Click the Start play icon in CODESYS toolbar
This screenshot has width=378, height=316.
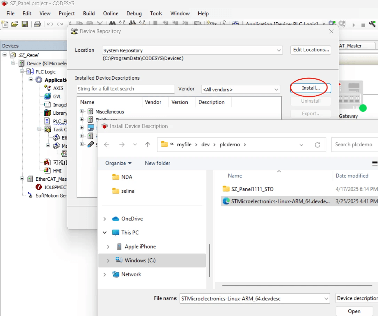click(354, 25)
